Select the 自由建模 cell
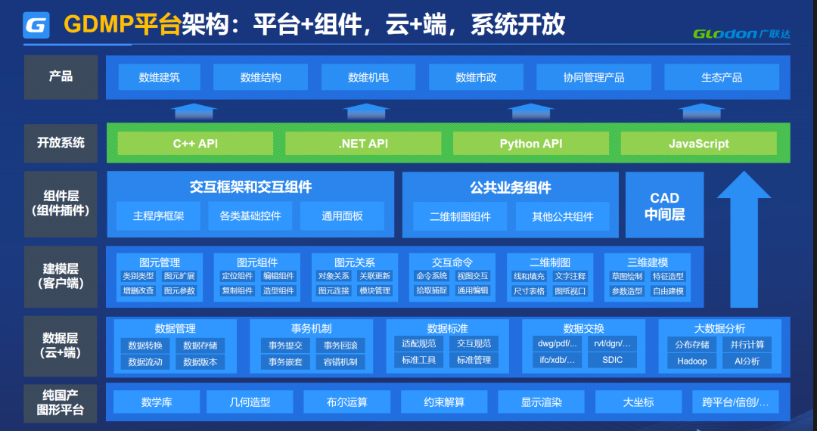The height and width of the screenshot is (431, 817). 668,291
